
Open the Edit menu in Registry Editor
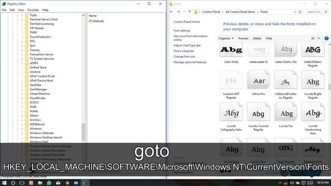tap(12, 10)
